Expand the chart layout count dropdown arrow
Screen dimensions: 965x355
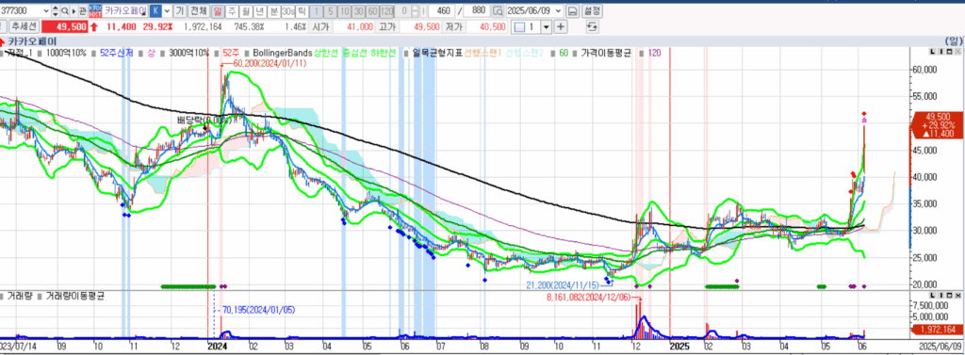pyautogui.click(x=546, y=26)
